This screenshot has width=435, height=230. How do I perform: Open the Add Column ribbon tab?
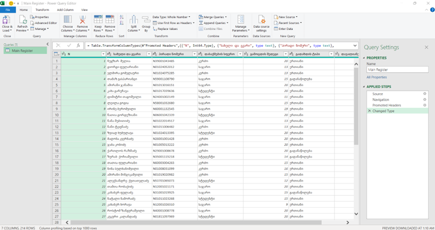65,10
